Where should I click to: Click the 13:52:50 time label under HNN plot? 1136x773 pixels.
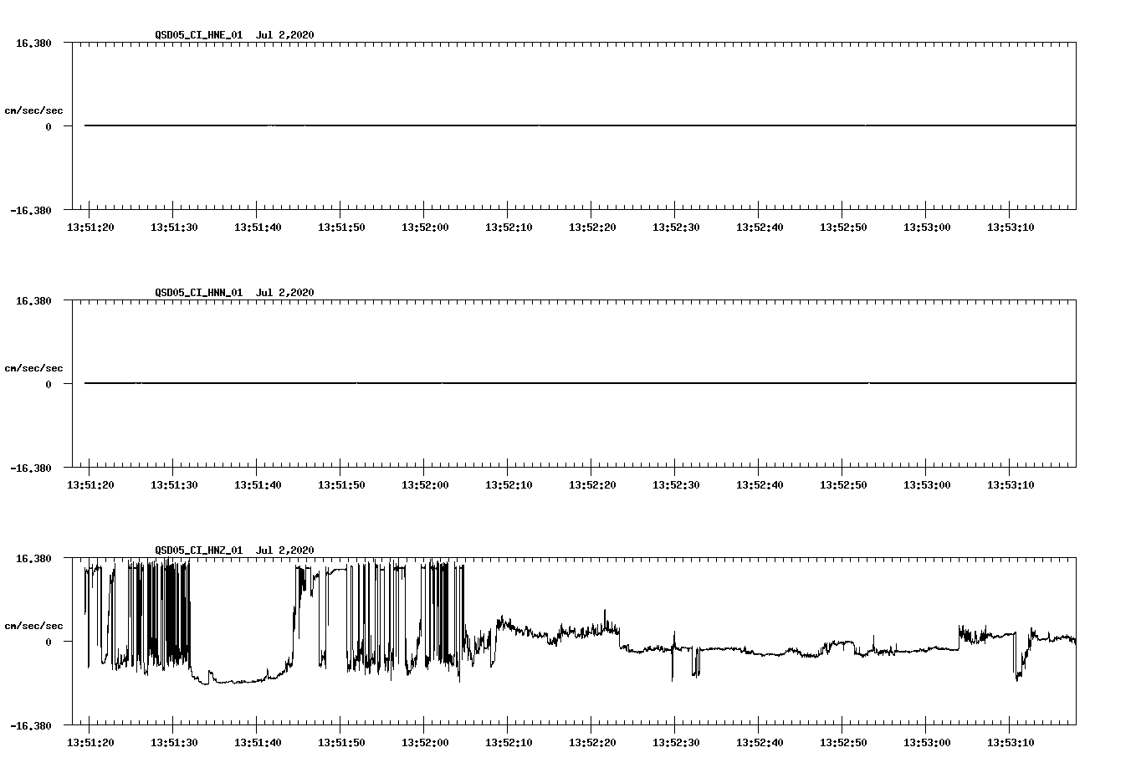coord(843,485)
